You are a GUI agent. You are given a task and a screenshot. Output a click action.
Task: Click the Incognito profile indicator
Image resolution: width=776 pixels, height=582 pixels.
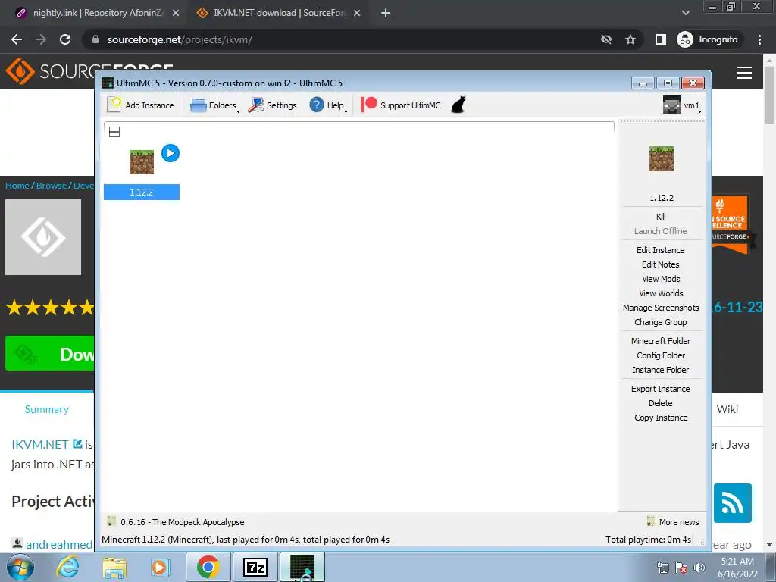coord(708,39)
